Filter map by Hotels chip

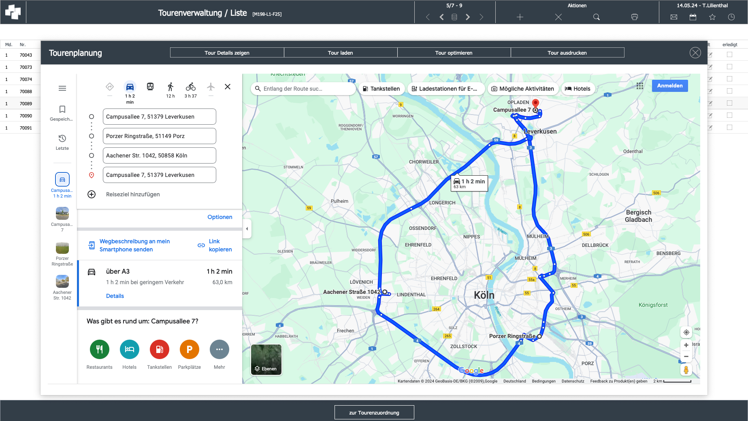point(578,89)
